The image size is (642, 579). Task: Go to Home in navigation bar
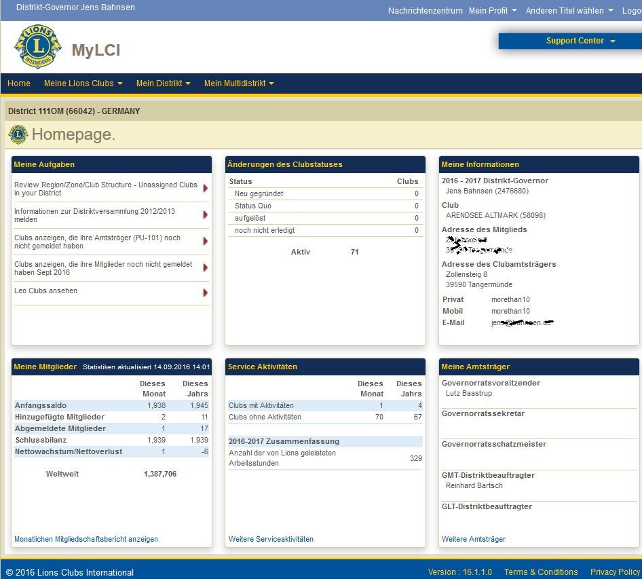click(19, 83)
